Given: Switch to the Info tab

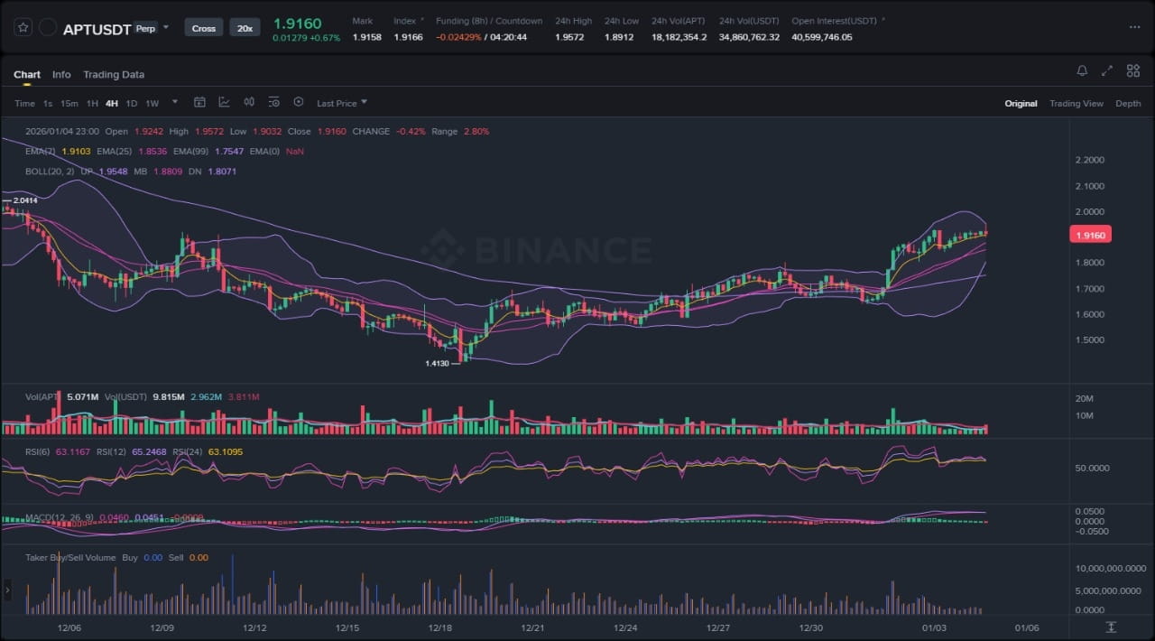Looking at the screenshot, I should [61, 74].
